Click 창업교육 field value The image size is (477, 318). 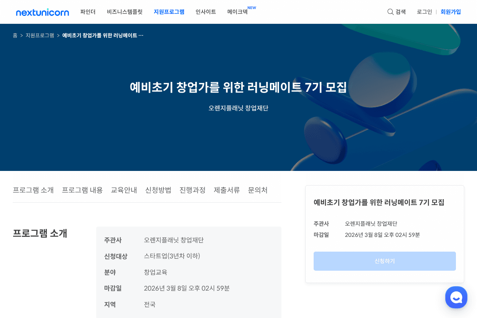155,272
